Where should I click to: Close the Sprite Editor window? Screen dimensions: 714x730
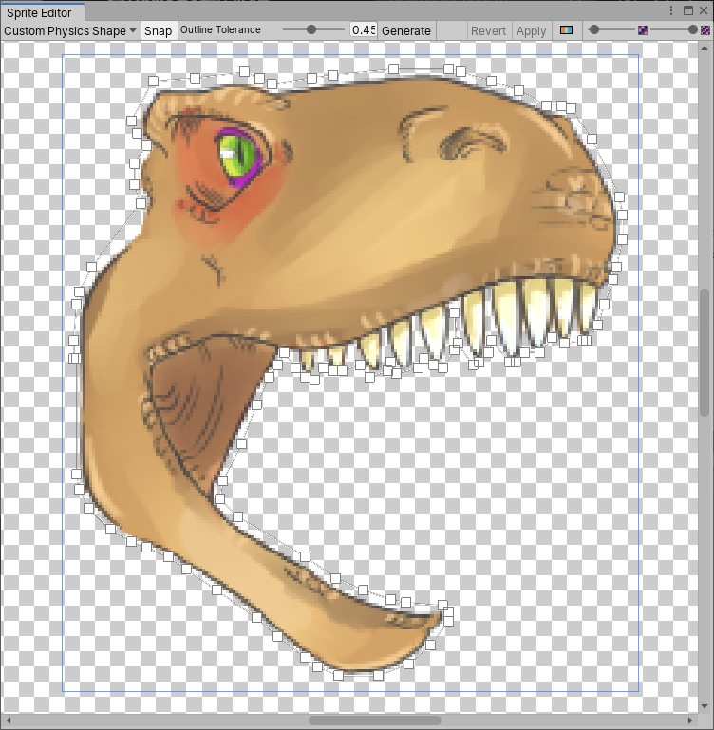tap(704, 10)
